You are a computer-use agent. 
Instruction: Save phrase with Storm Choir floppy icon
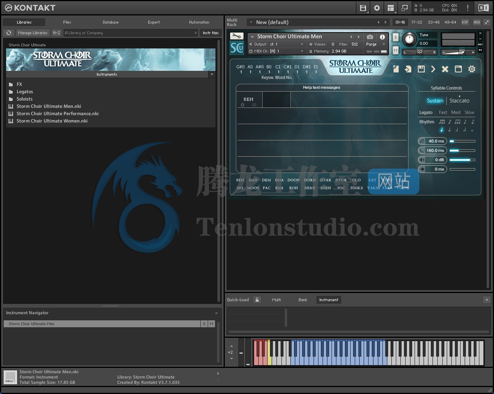pyautogui.click(x=421, y=69)
